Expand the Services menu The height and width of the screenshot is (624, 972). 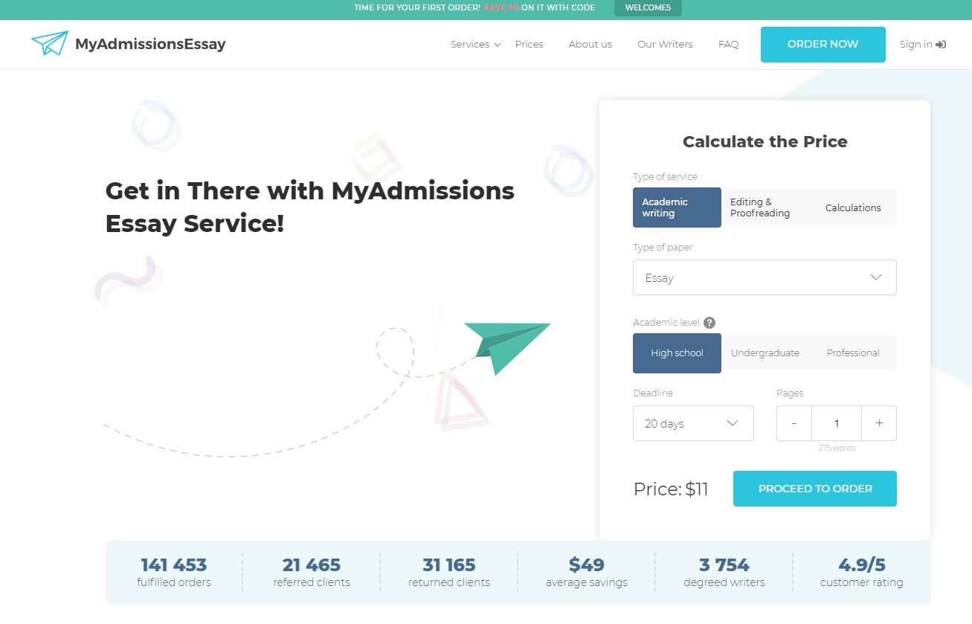click(x=475, y=45)
